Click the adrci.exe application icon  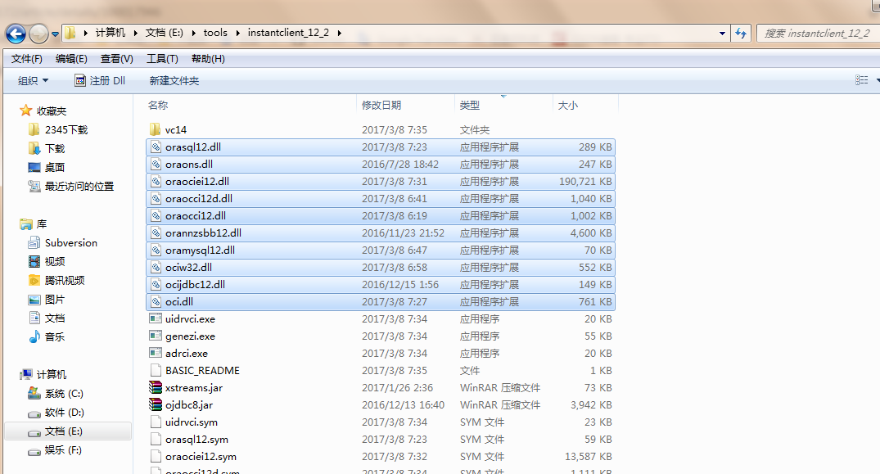(156, 354)
